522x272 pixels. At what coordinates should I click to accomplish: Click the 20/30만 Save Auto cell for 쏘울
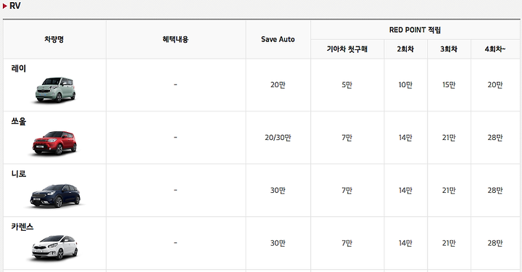pyautogui.click(x=278, y=138)
